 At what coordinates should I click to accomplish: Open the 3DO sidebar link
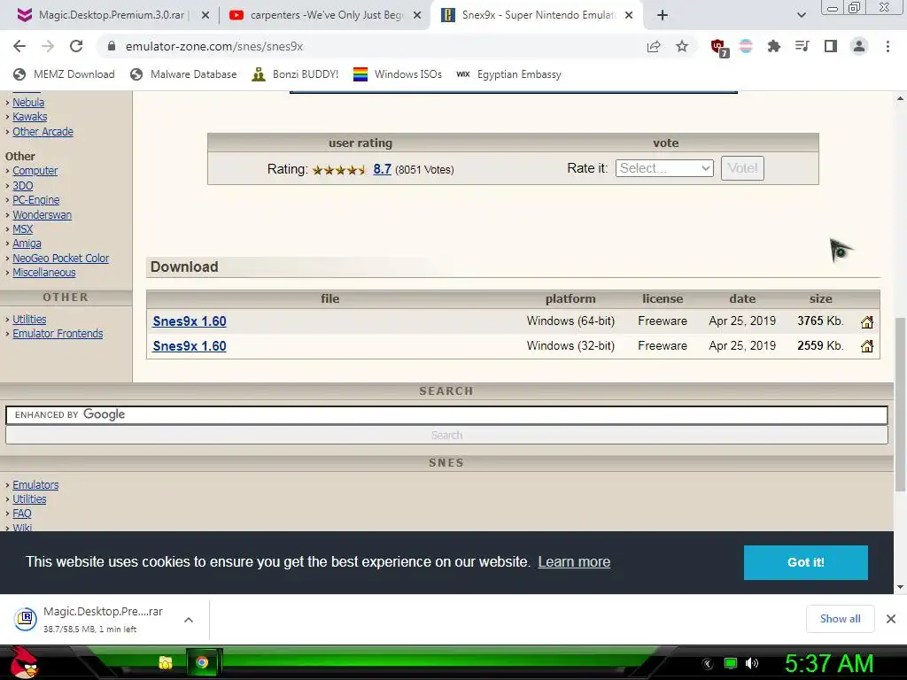pyautogui.click(x=22, y=186)
